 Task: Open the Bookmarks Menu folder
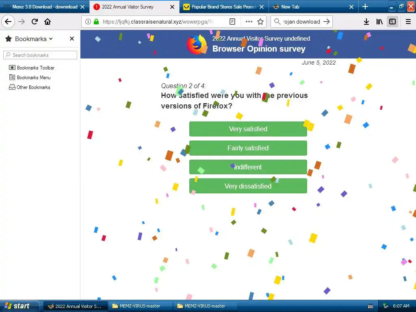(30, 78)
